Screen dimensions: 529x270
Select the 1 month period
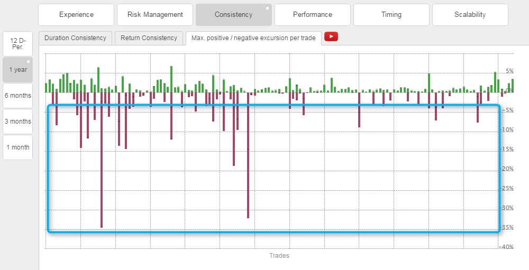[17, 147]
